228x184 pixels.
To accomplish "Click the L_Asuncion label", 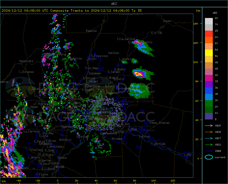I will (127, 59).
